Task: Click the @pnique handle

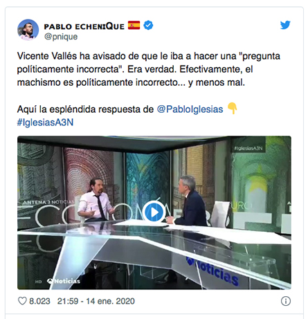Action: [x=61, y=37]
